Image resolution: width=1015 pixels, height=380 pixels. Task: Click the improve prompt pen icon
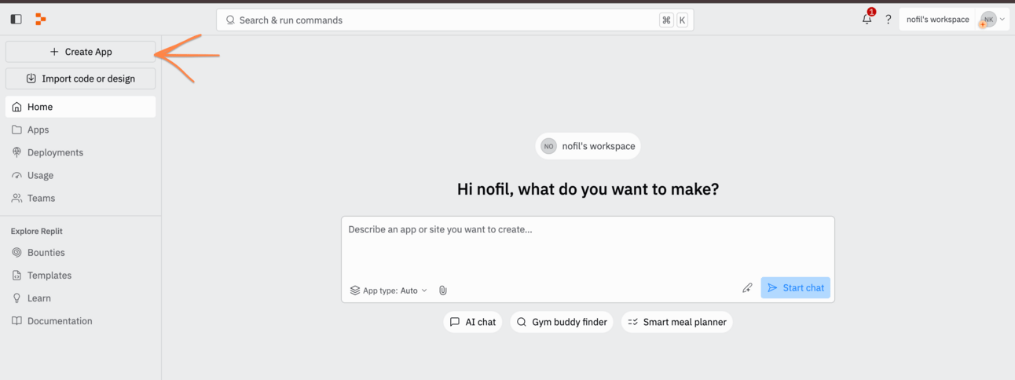coord(747,288)
